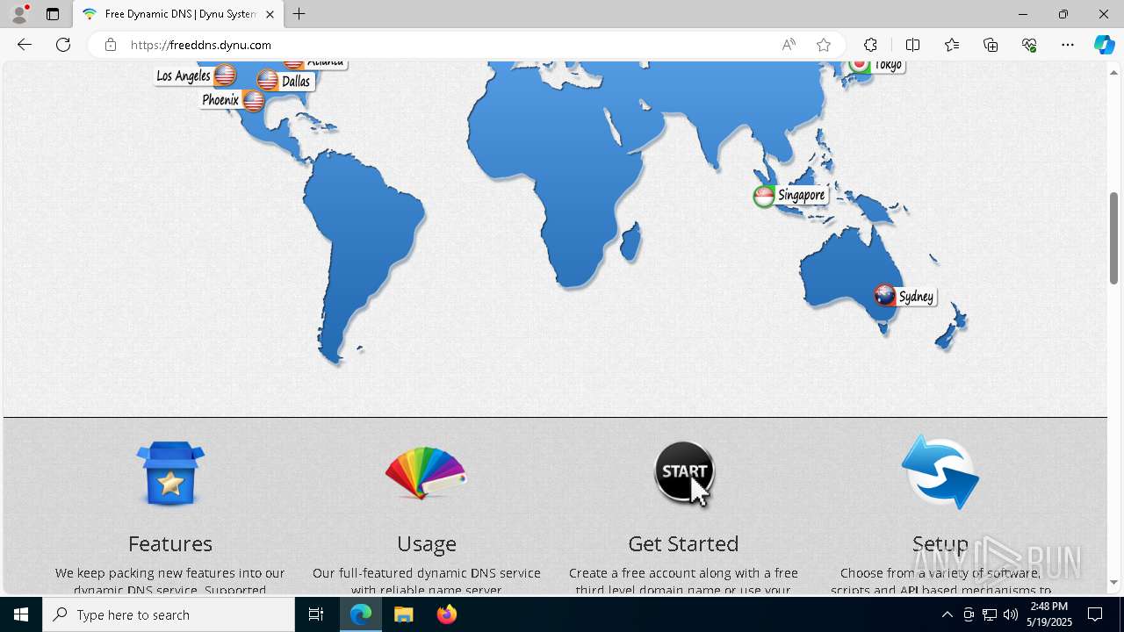
Task: Open Task View on taskbar
Action: 316,614
